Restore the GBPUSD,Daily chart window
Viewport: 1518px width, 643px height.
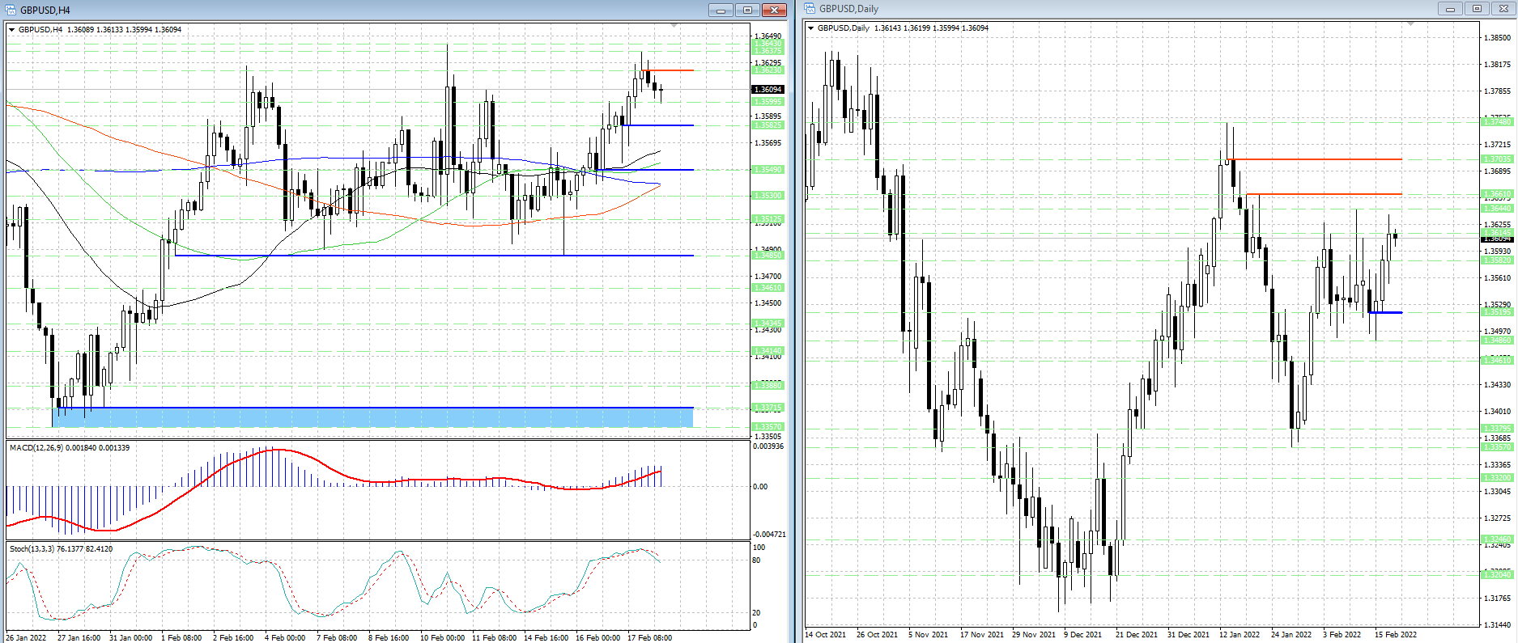pos(1477,9)
